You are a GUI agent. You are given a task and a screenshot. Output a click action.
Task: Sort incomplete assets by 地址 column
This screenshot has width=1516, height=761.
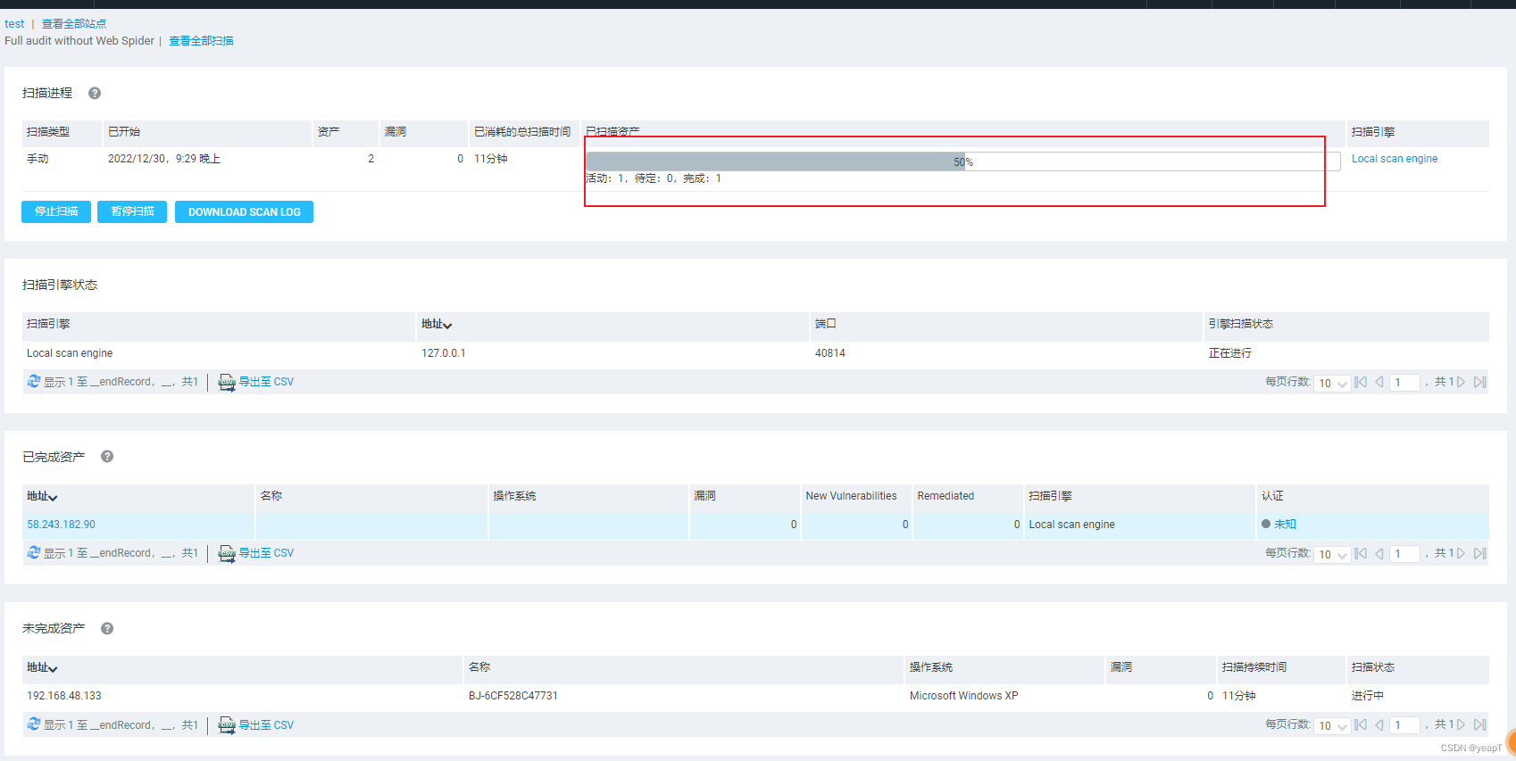tap(42, 667)
